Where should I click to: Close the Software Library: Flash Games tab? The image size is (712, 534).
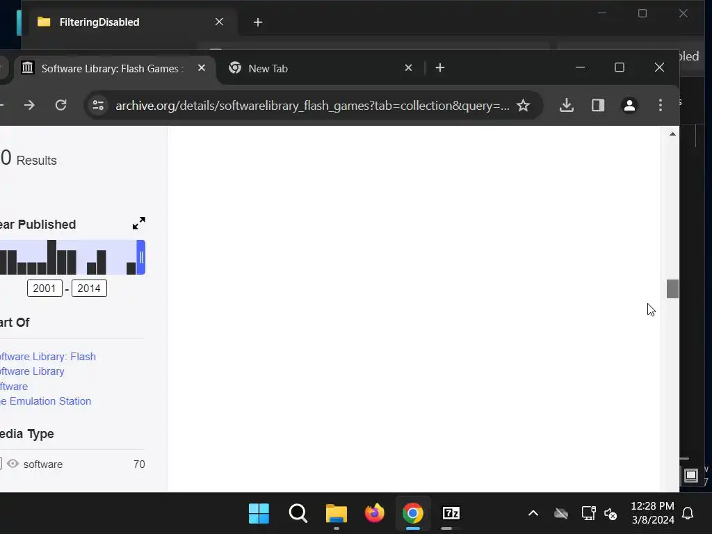pos(202,68)
